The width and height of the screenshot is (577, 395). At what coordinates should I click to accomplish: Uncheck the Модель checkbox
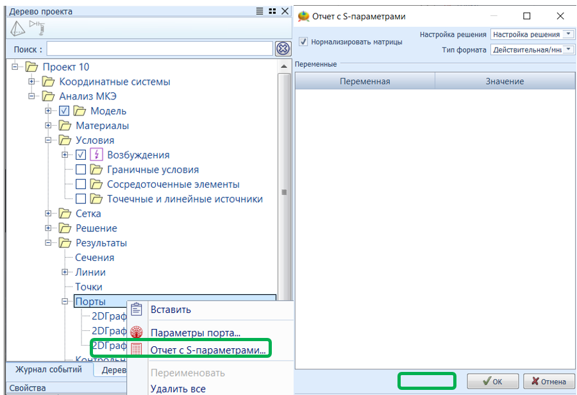64,111
